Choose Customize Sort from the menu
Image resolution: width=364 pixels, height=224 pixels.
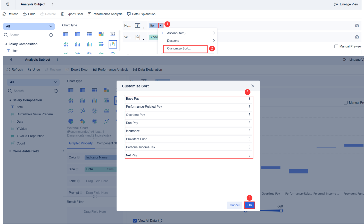click(185, 49)
